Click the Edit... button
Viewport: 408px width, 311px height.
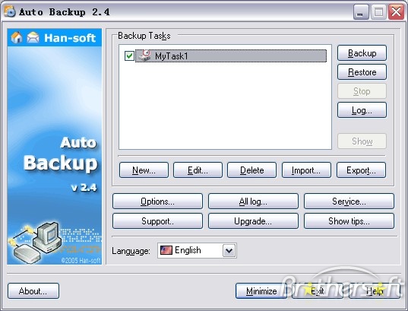(x=198, y=170)
